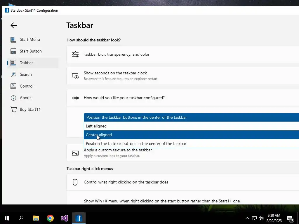Open the taskbar clock showing 9:30 AM
This screenshot has width=299, height=224.
point(274,218)
